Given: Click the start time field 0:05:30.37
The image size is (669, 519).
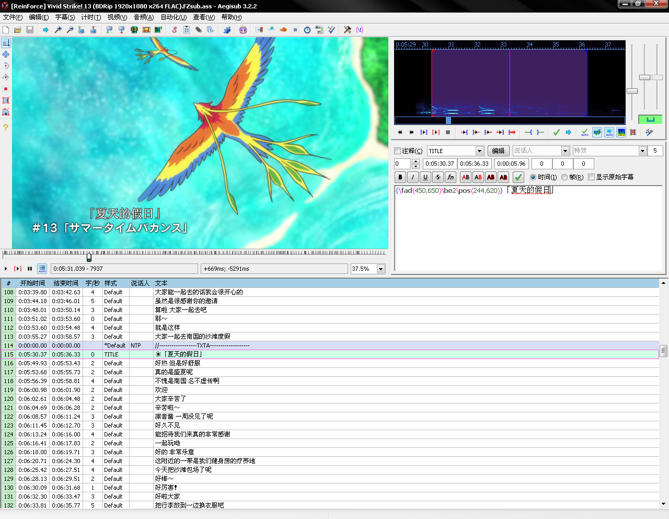Looking at the screenshot, I should pyautogui.click(x=440, y=164).
